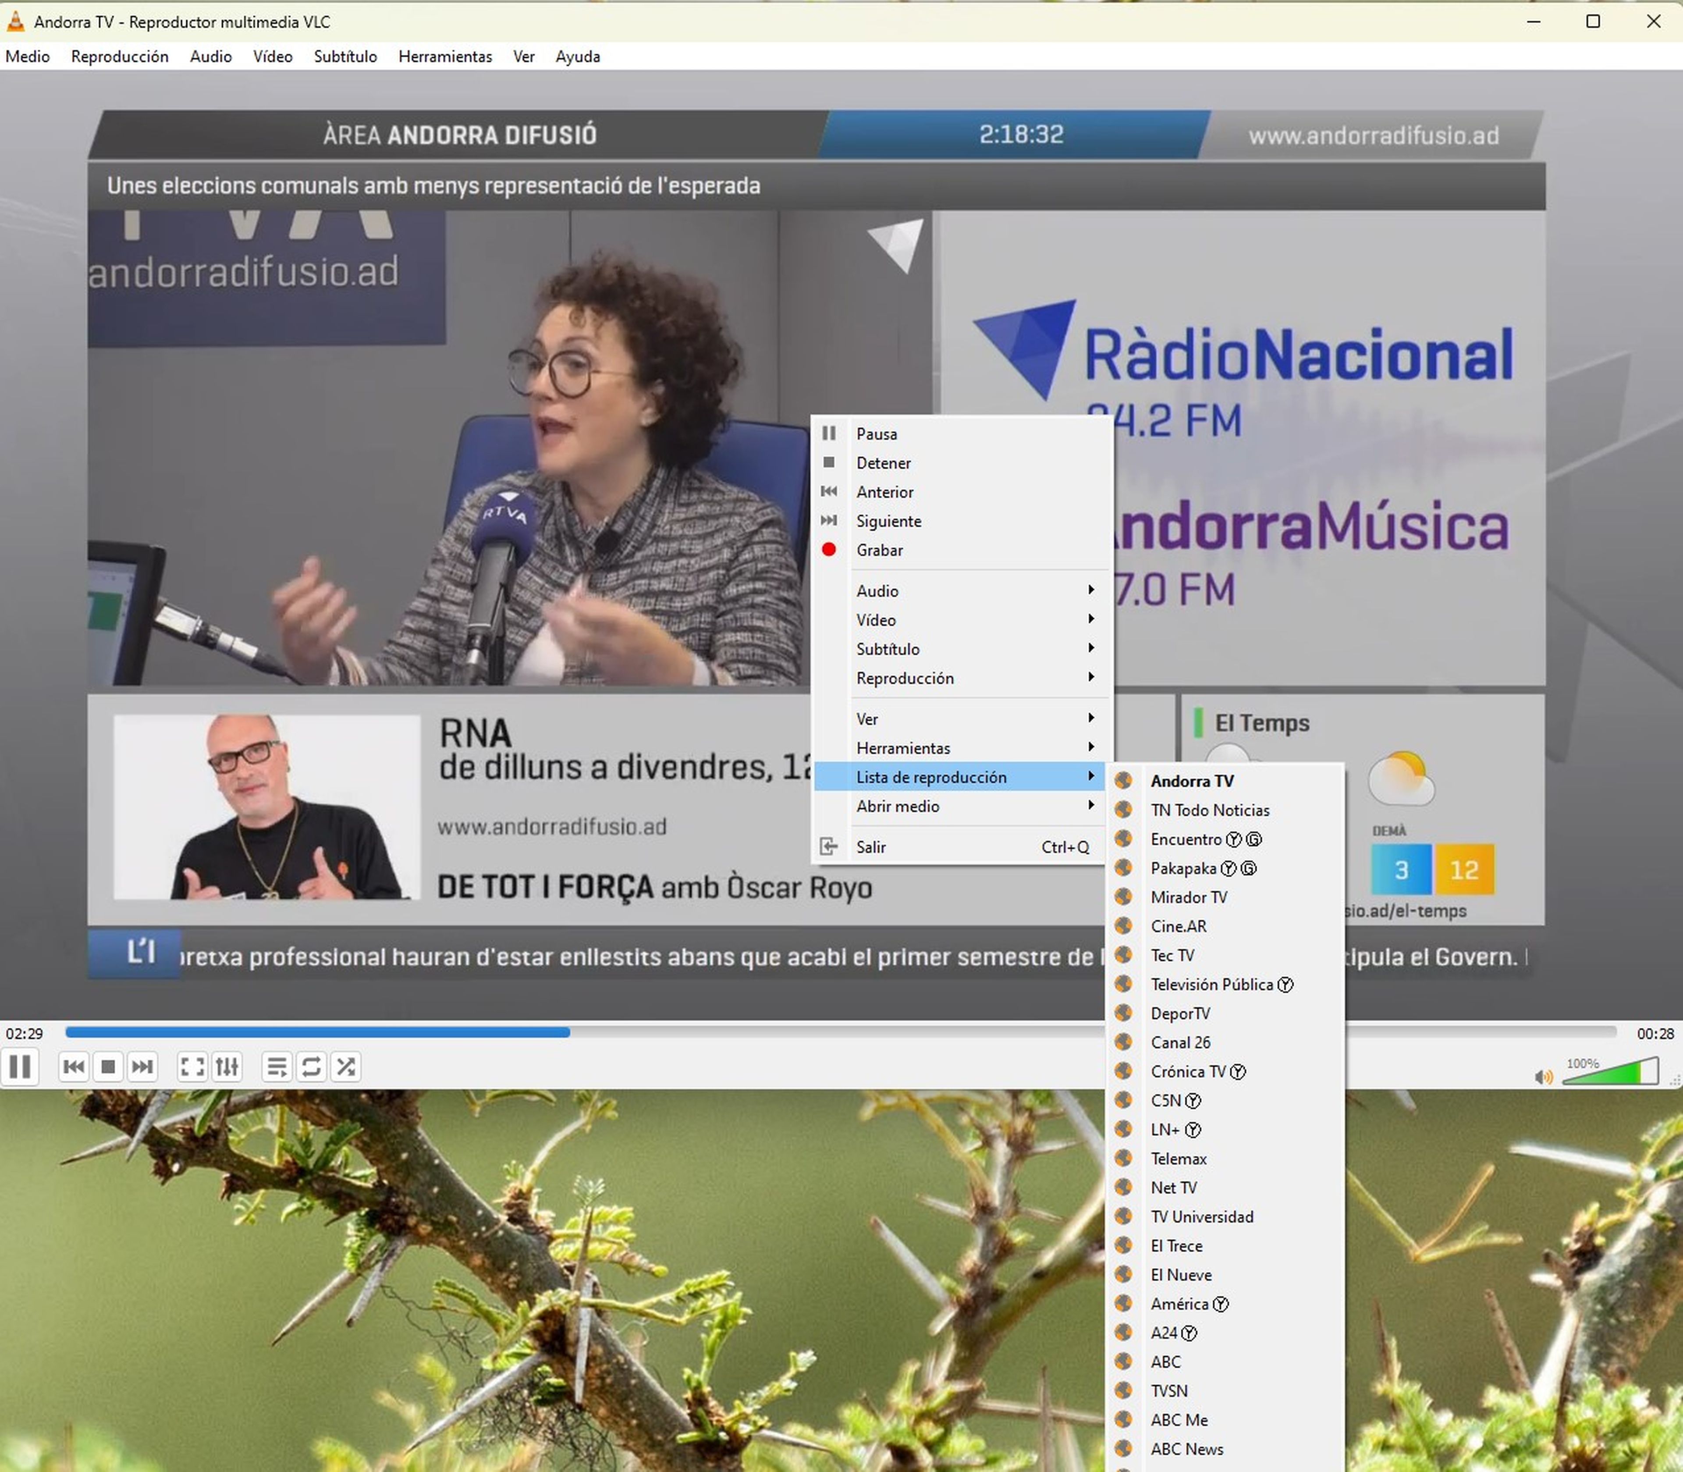
Task: Start recording with Grabar entry
Action: (x=961, y=551)
